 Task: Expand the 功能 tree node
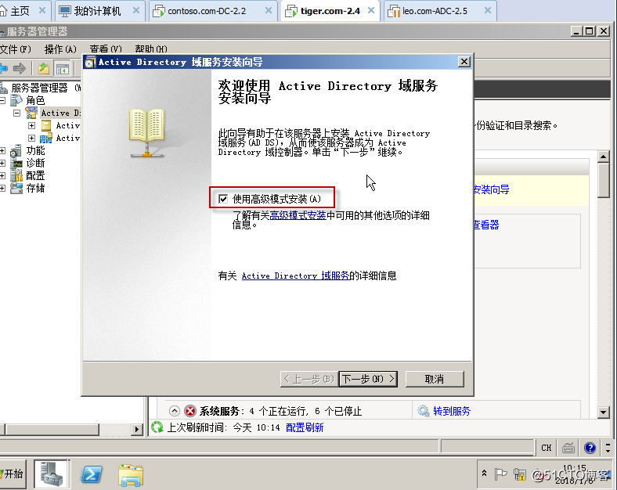(x=2, y=150)
